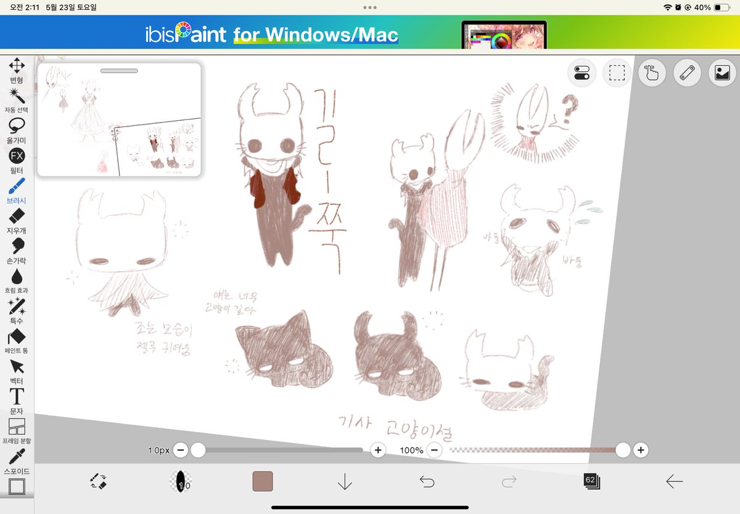This screenshot has height=514, width=740.
Task: Select the Text (문자) tool
Action: (x=17, y=401)
